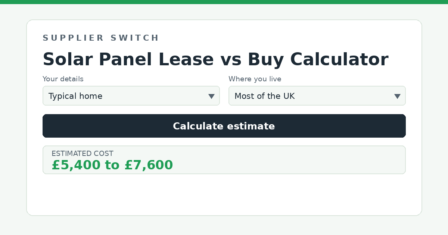Expand the "Most of the UK" dropdown
Viewport: 448px width, 235px height.
coord(317,96)
